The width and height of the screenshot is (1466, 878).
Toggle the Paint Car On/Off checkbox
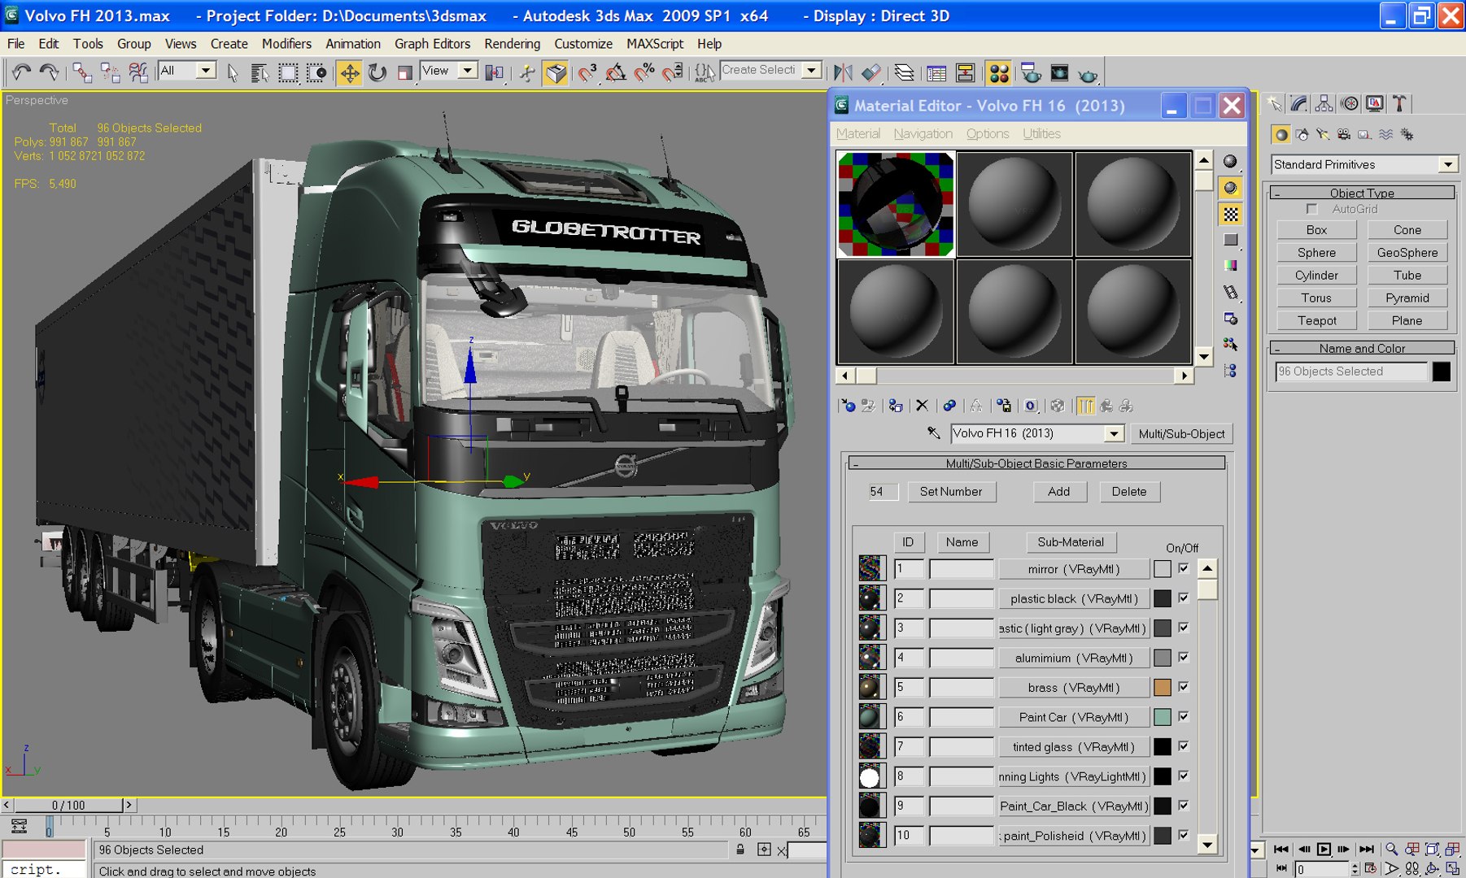pyautogui.click(x=1184, y=716)
